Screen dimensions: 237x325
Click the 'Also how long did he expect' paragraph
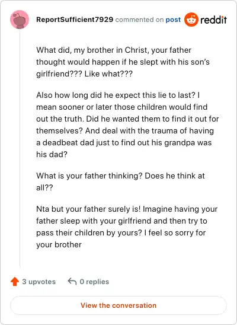click(127, 125)
